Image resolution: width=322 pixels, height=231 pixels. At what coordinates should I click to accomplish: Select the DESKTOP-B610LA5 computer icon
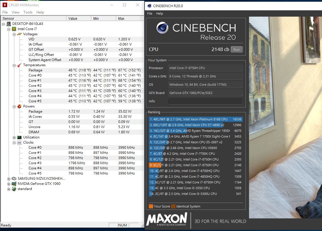click(9, 24)
